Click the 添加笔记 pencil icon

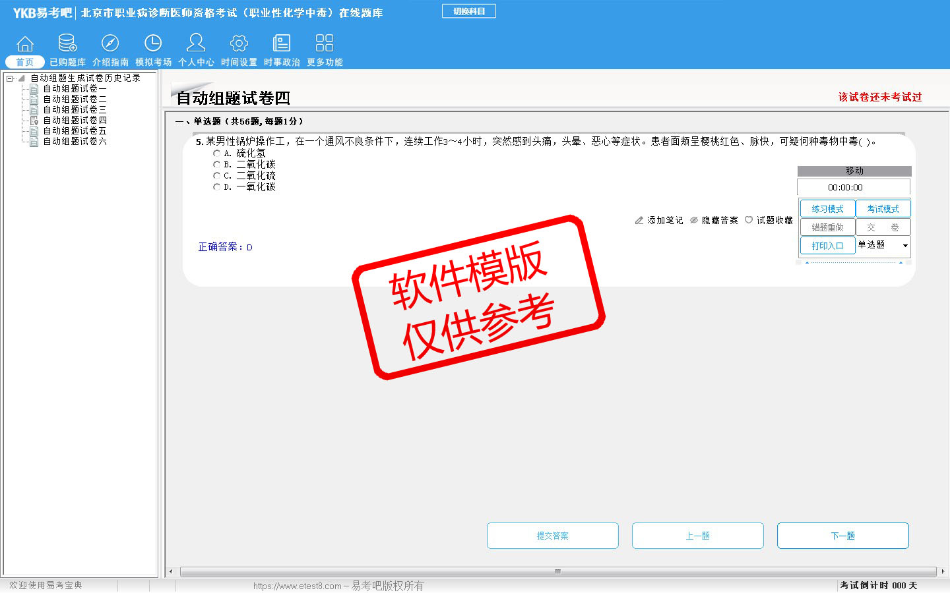pos(639,220)
